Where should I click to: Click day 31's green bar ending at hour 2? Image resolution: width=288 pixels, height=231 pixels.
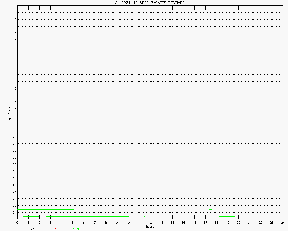pyautogui.click(x=31, y=216)
